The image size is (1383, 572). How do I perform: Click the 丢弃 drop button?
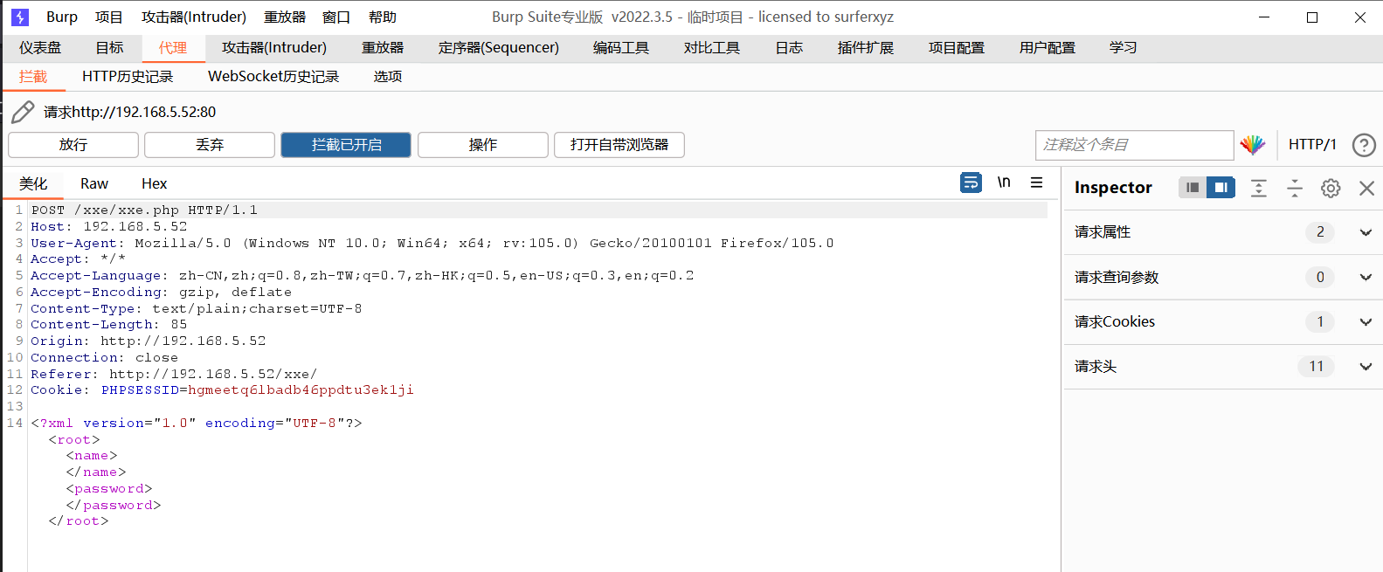coord(210,145)
